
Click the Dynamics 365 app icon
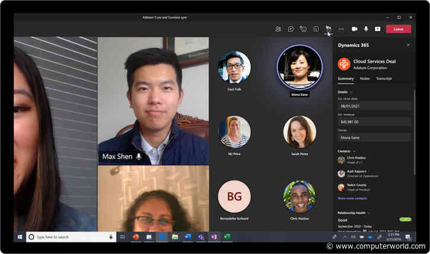(328, 29)
